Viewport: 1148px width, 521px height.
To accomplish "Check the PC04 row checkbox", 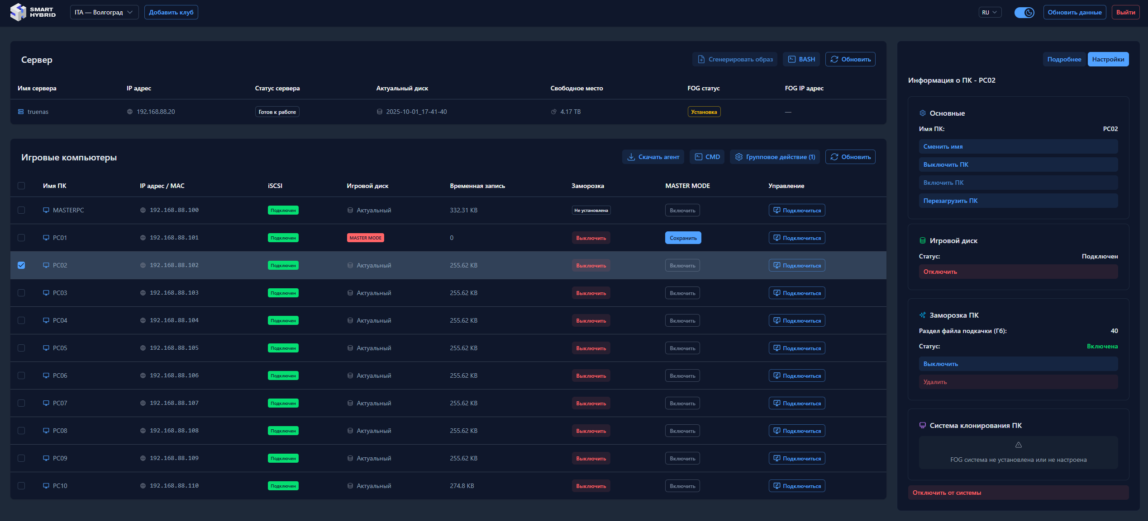I will [x=21, y=320].
